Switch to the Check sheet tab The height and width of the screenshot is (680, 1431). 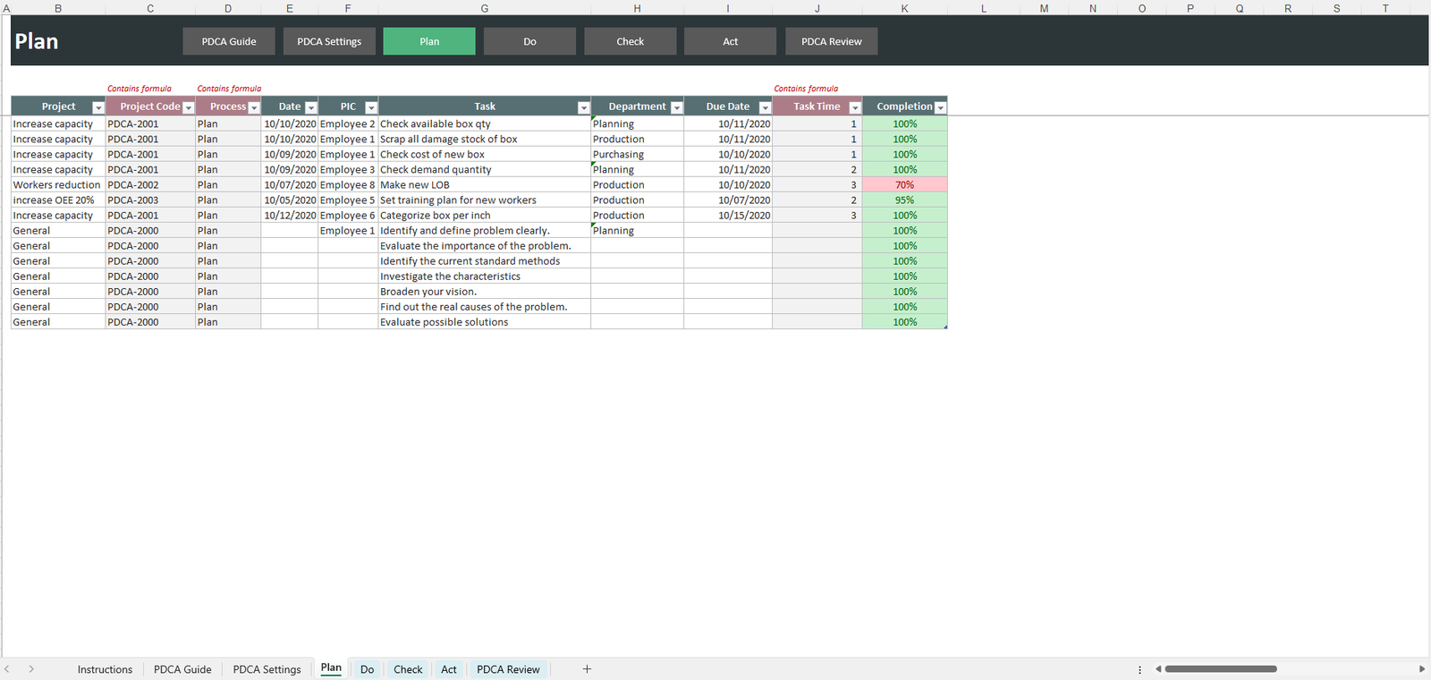[408, 669]
